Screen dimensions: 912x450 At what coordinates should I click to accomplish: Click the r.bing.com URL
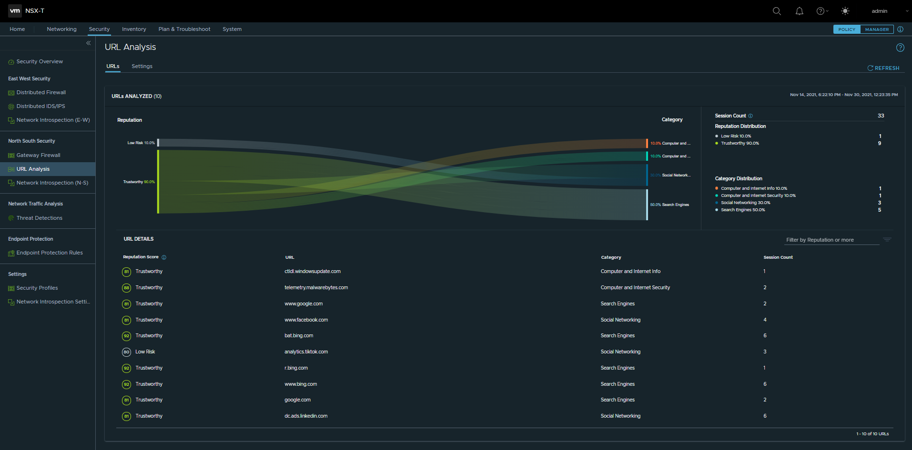tap(296, 368)
